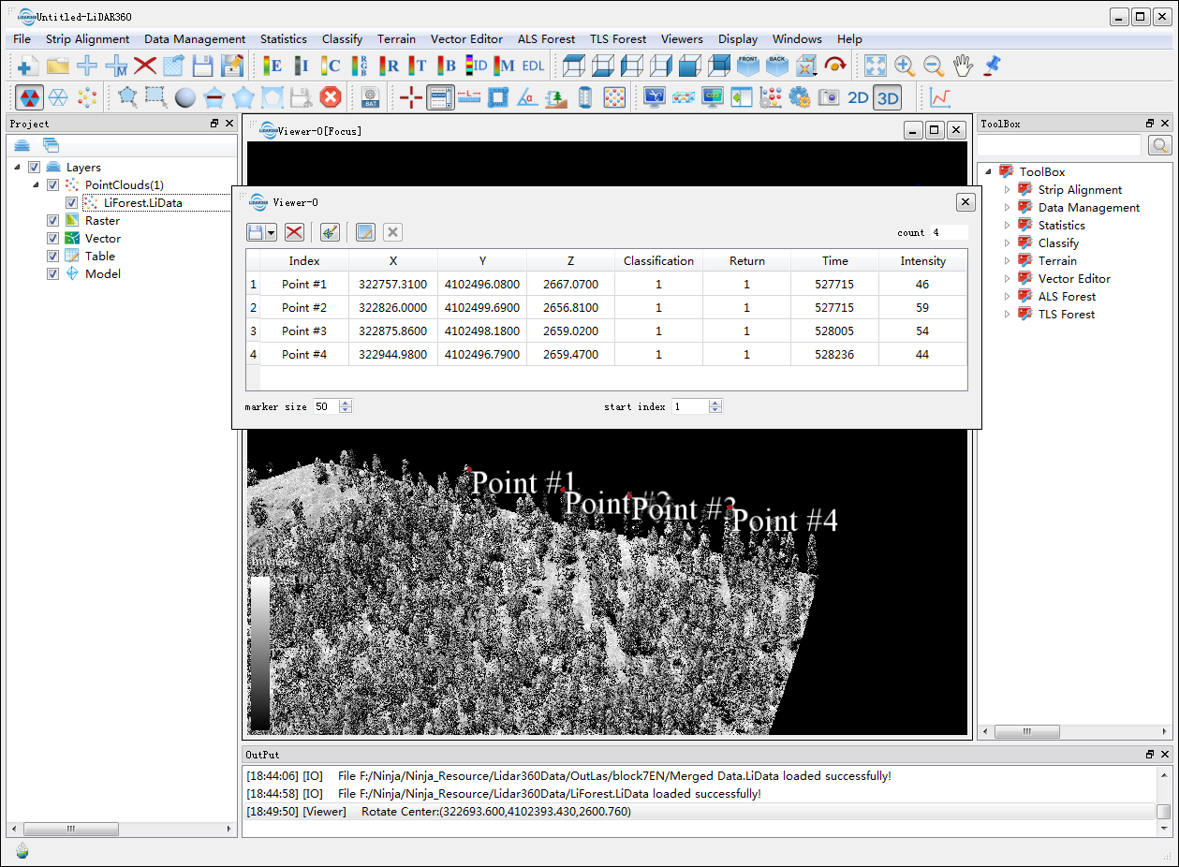The width and height of the screenshot is (1179, 867).
Task: Collapse the Layers tree node
Action: pos(18,168)
